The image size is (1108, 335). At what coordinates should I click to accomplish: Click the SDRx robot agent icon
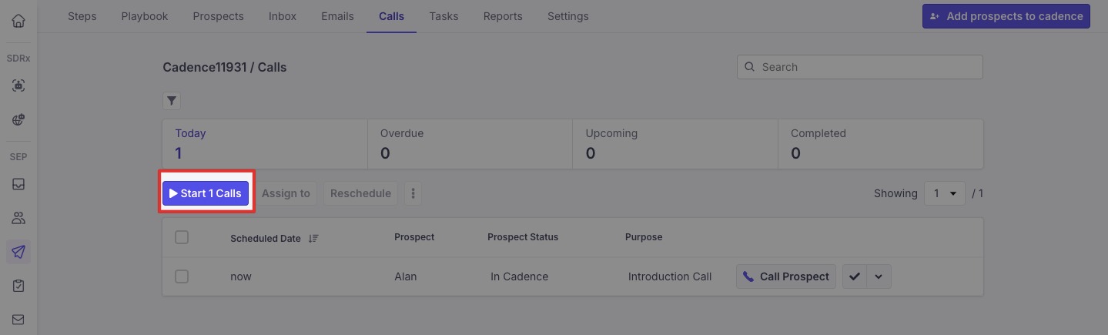(18, 86)
